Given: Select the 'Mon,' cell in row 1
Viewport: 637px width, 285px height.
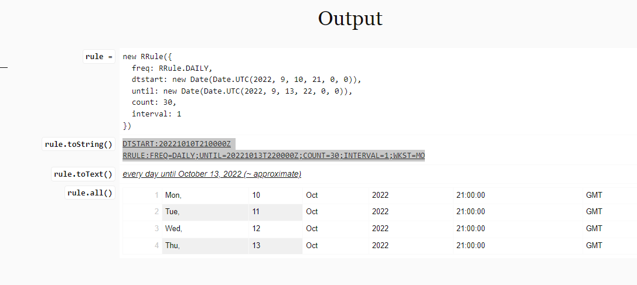Looking at the screenshot, I should tap(205, 195).
